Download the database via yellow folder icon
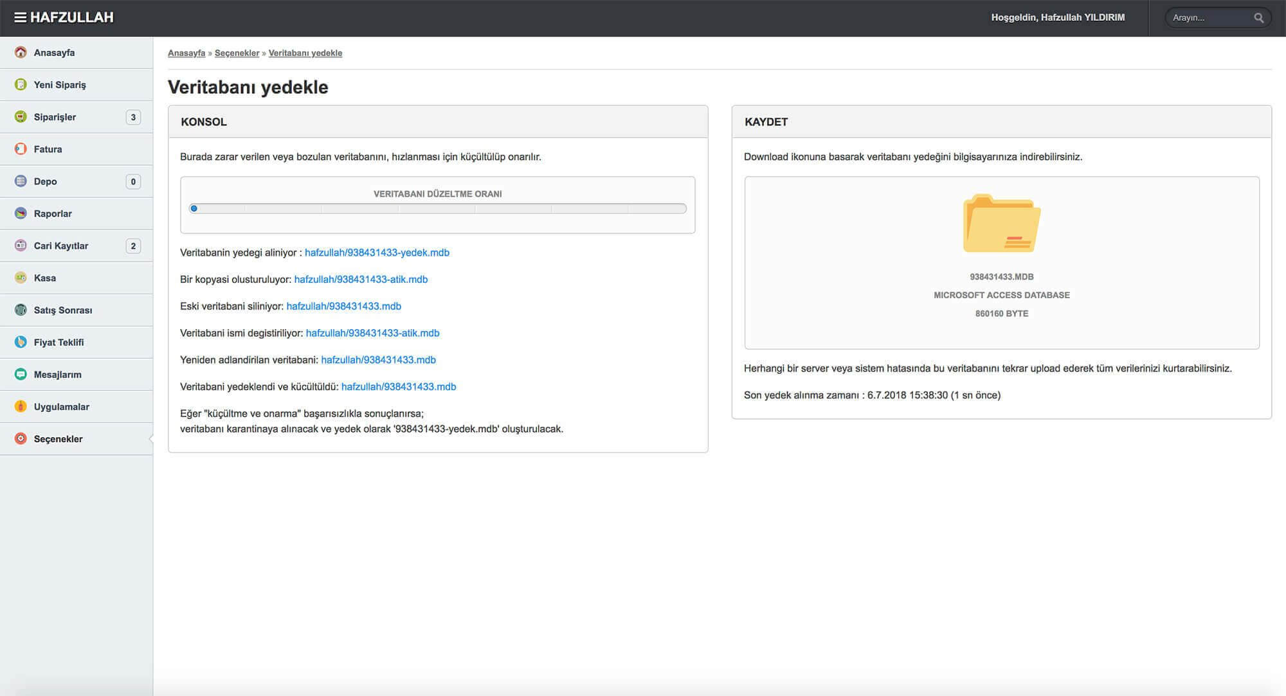The height and width of the screenshot is (696, 1286). [x=1001, y=224]
